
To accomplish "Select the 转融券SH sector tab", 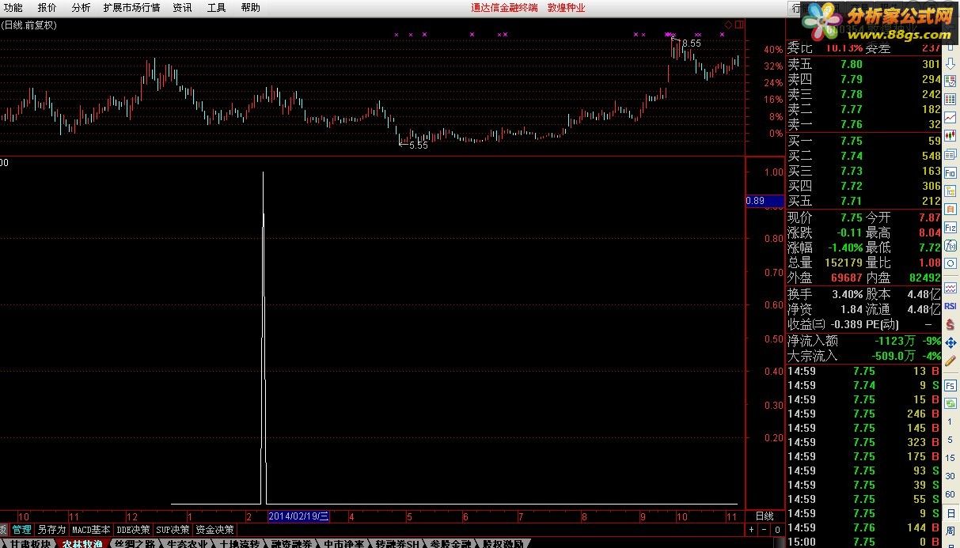I will tap(398, 543).
